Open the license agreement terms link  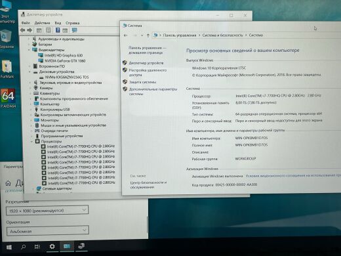[293, 175]
